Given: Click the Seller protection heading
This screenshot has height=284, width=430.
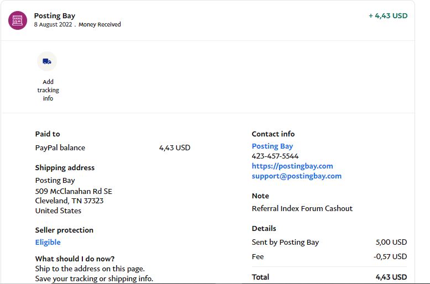Looking at the screenshot, I should (64, 230).
